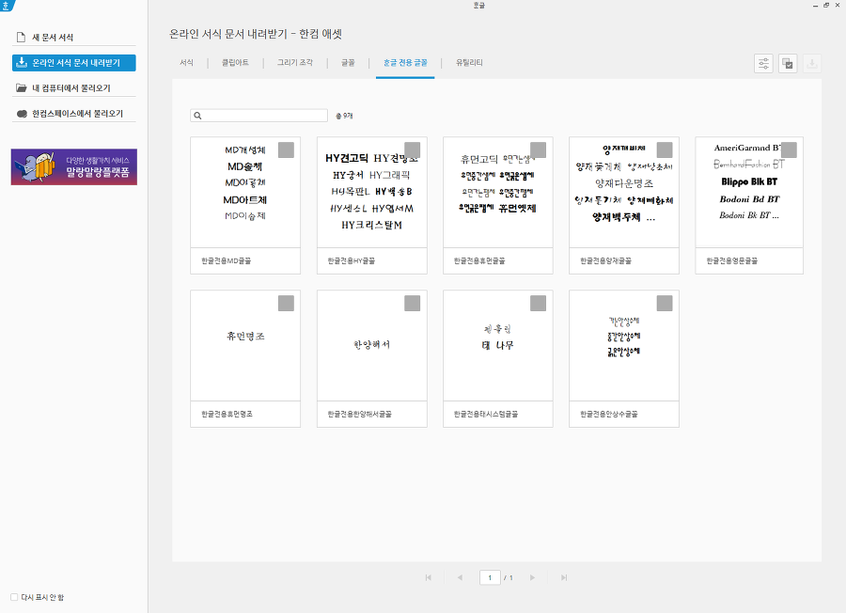Open 내 컴퓨터에서 불러오기 in sidebar

(74, 88)
